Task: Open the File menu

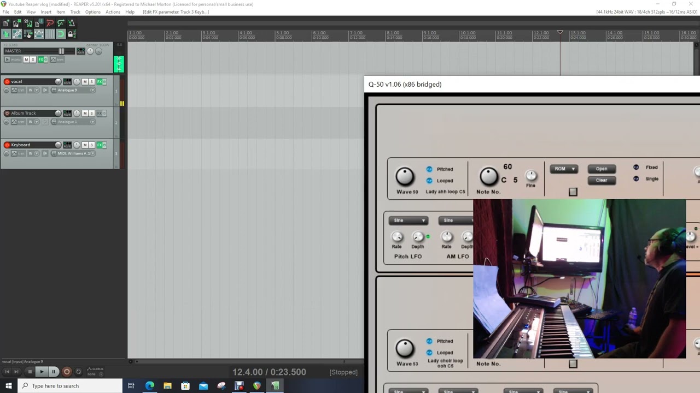Action: [5, 12]
